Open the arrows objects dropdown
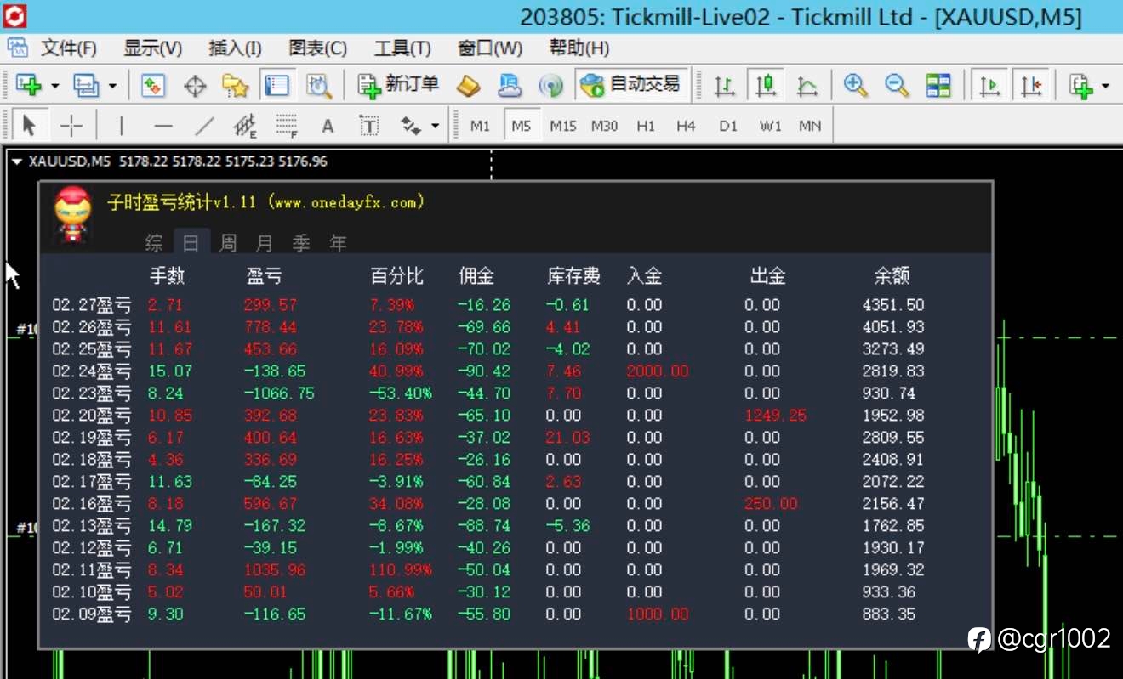 [435, 127]
